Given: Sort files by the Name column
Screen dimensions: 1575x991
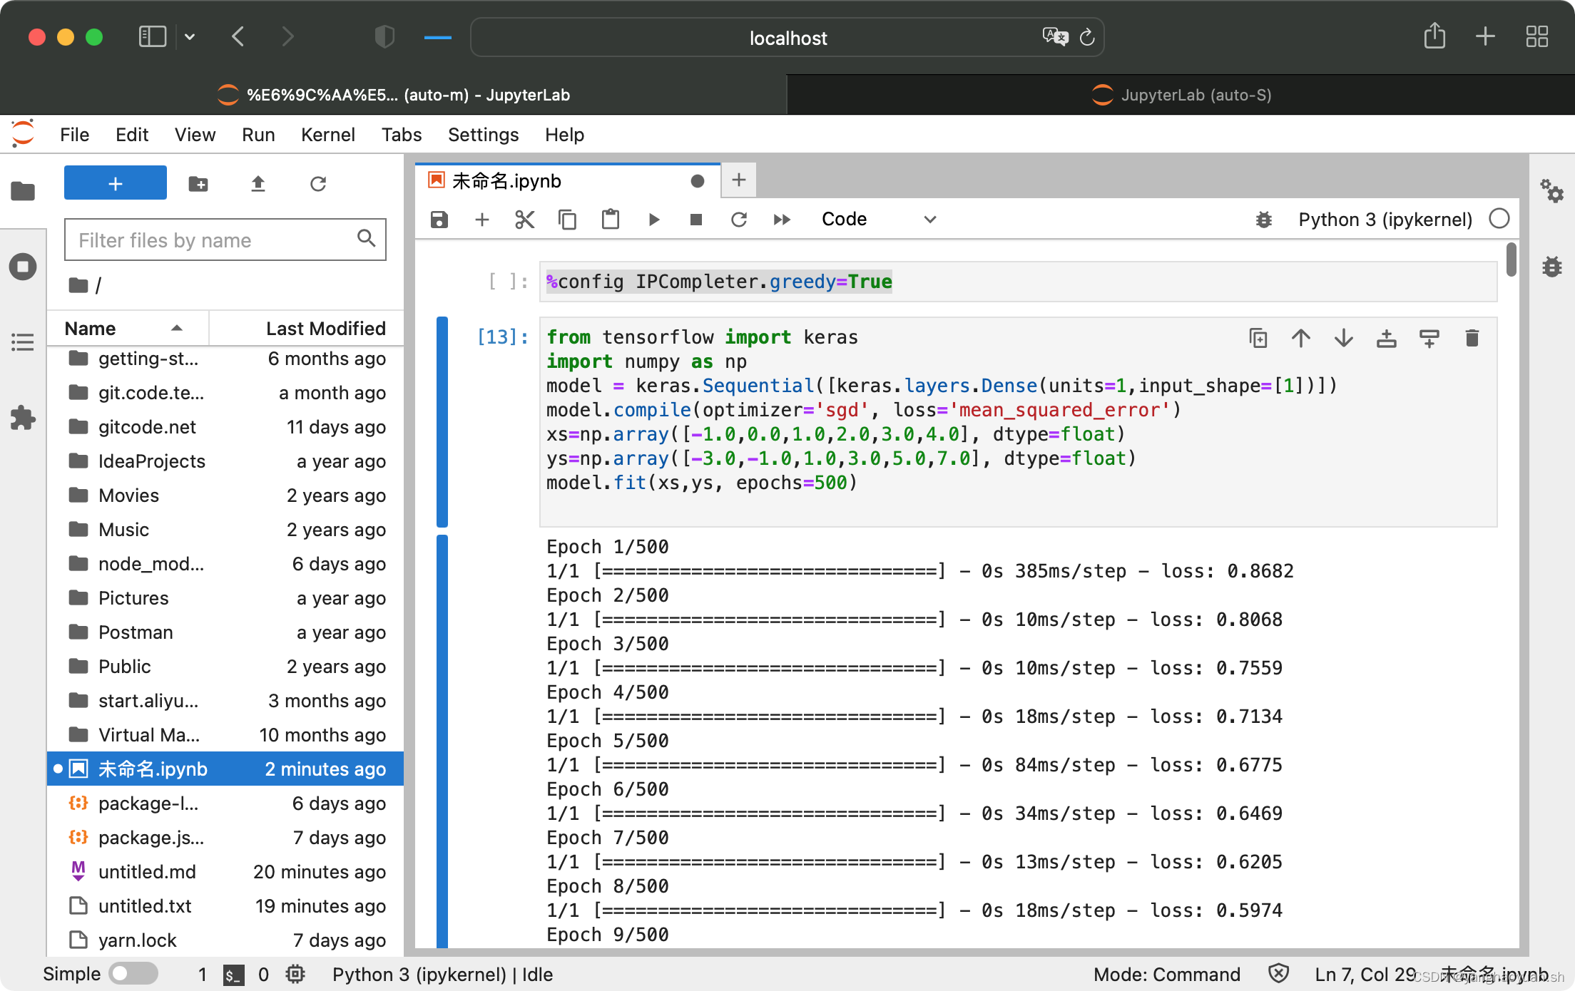Looking at the screenshot, I should coord(128,328).
